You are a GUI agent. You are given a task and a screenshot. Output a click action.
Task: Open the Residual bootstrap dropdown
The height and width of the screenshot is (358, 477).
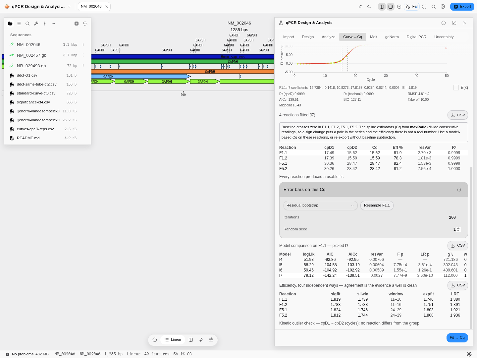click(x=321, y=206)
